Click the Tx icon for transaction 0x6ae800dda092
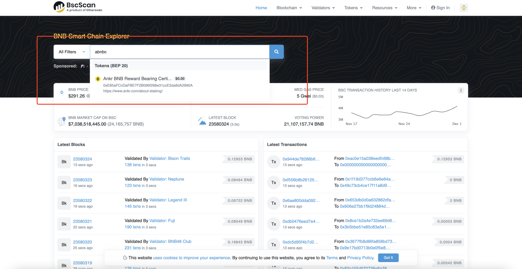The width and height of the screenshot is (522, 269). coord(274,203)
